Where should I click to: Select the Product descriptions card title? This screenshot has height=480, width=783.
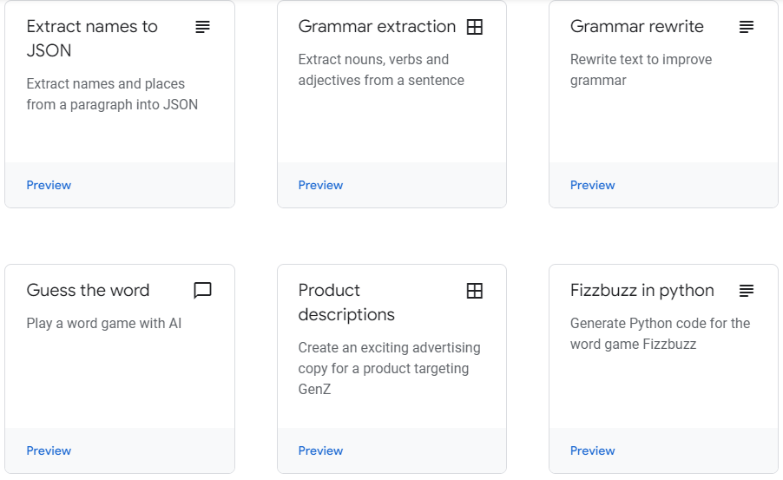click(x=346, y=302)
